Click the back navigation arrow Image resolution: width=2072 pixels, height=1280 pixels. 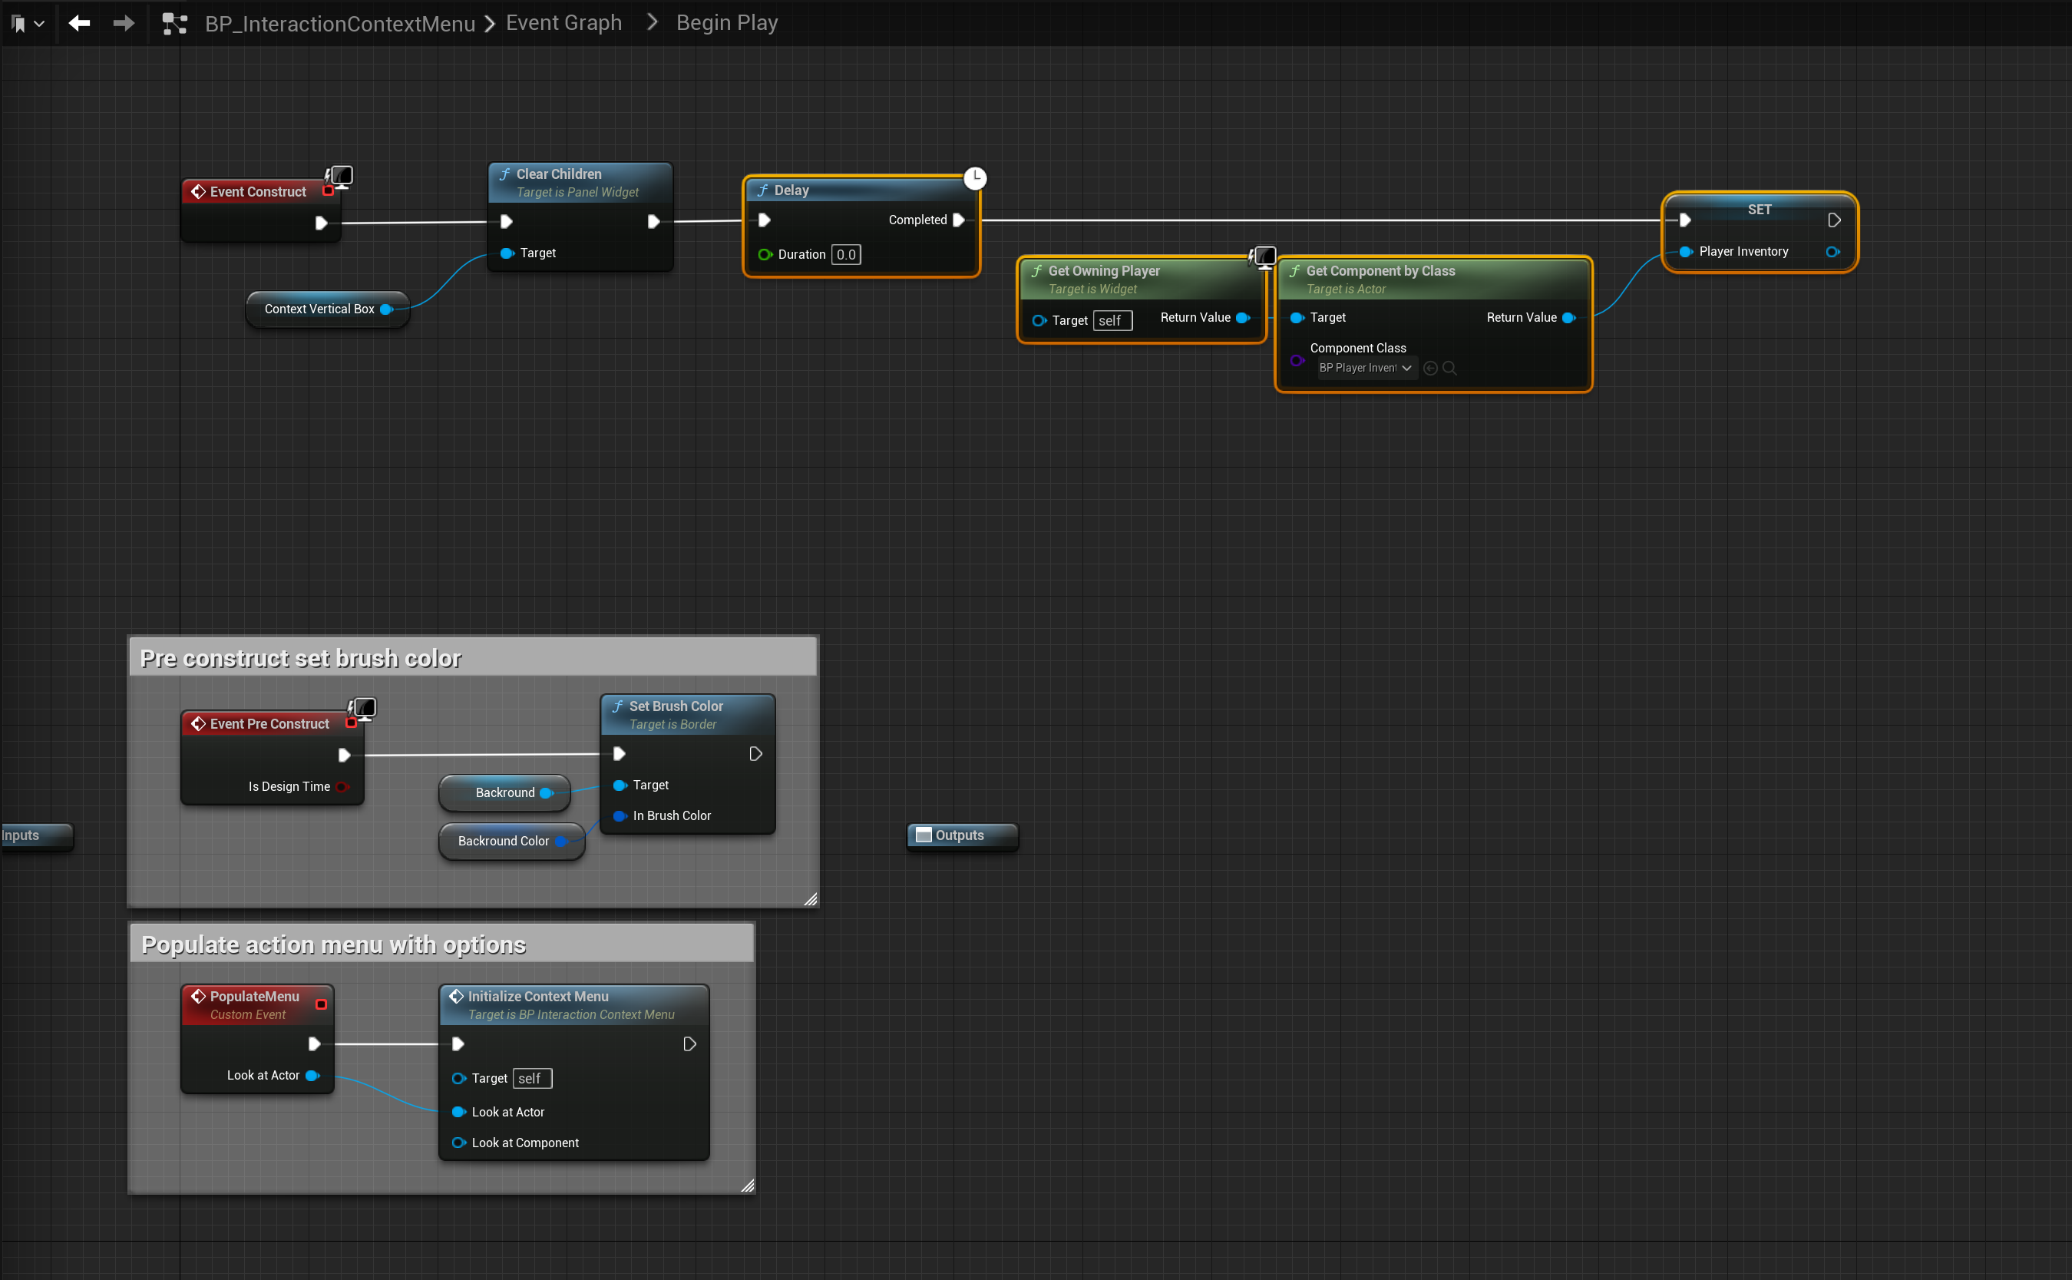[79, 23]
